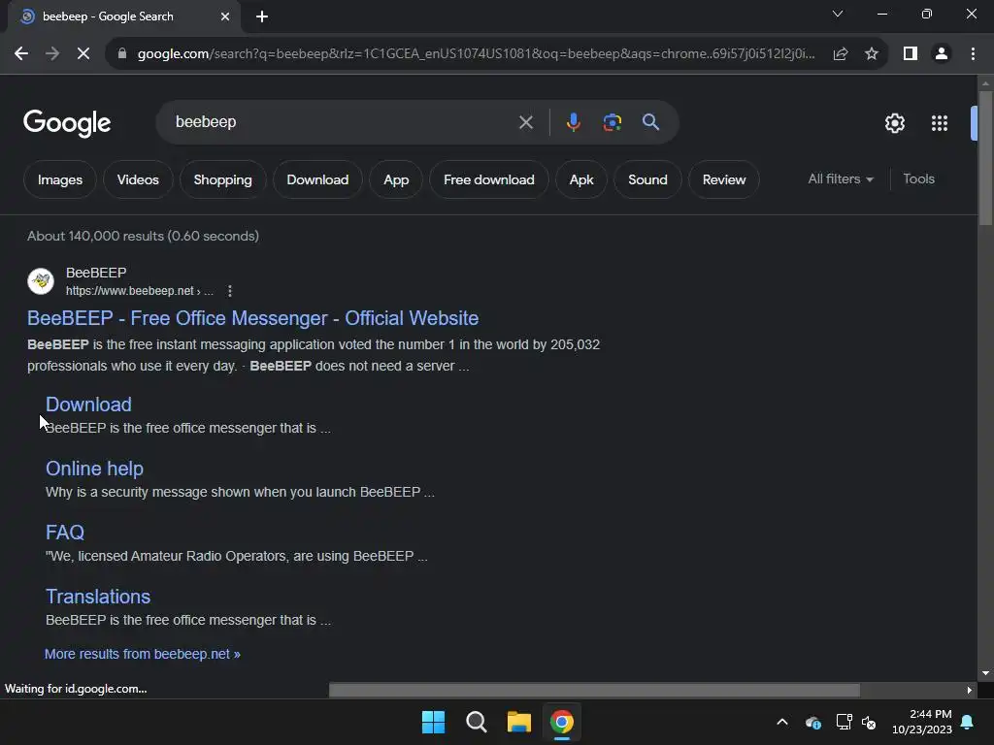The image size is (994, 745).
Task: Open Google quick settings gear
Action: (894, 123)
